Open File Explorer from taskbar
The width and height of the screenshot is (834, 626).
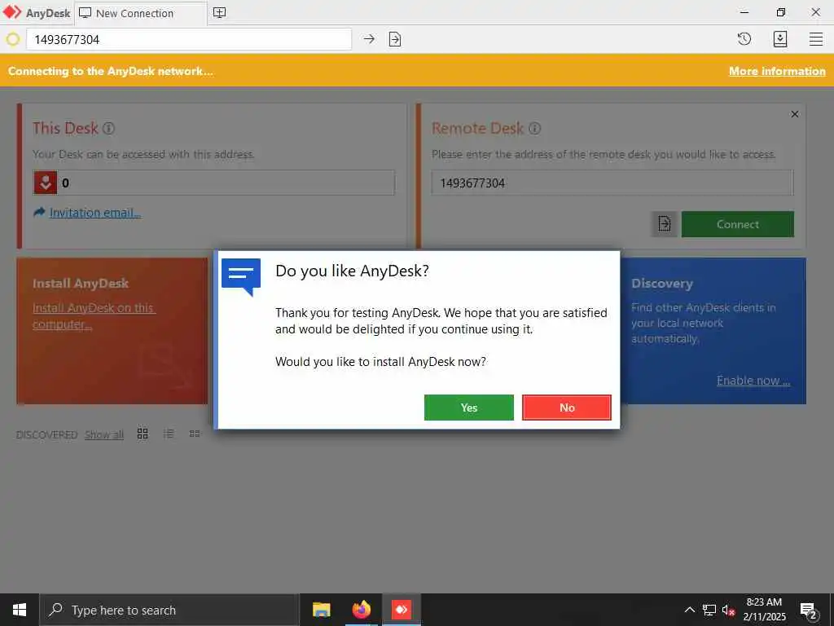coord(321,610)
